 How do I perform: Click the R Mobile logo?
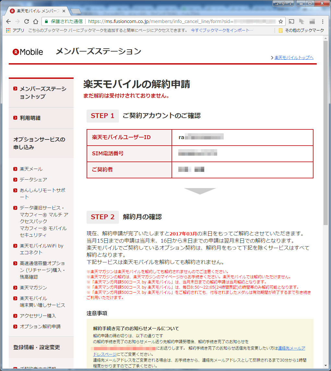(28, 52)
